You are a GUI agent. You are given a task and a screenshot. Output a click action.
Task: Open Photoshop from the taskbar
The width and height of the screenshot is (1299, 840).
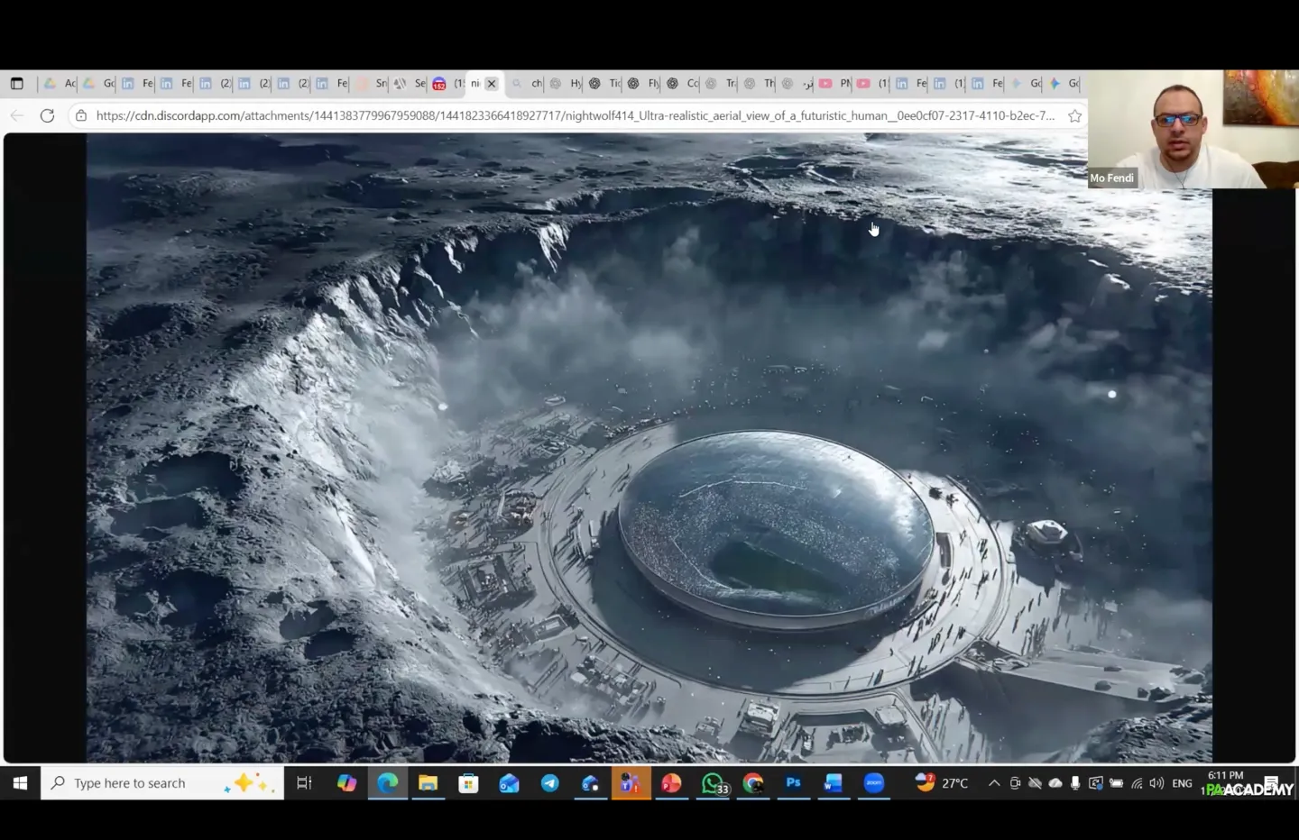coord(793,783)
